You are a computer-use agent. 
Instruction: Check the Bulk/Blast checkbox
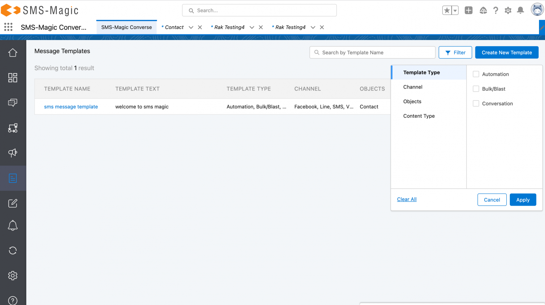[476, 89]
